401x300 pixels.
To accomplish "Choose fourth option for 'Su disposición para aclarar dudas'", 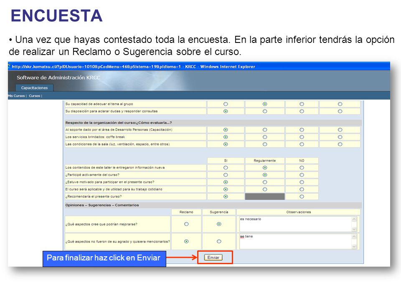I will 340,111.
